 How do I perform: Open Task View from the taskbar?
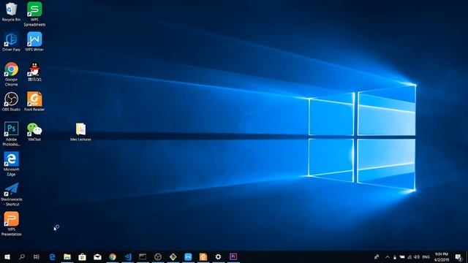coord(37,256)
